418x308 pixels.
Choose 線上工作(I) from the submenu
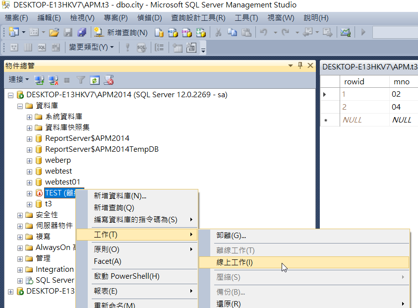(304, 262)
